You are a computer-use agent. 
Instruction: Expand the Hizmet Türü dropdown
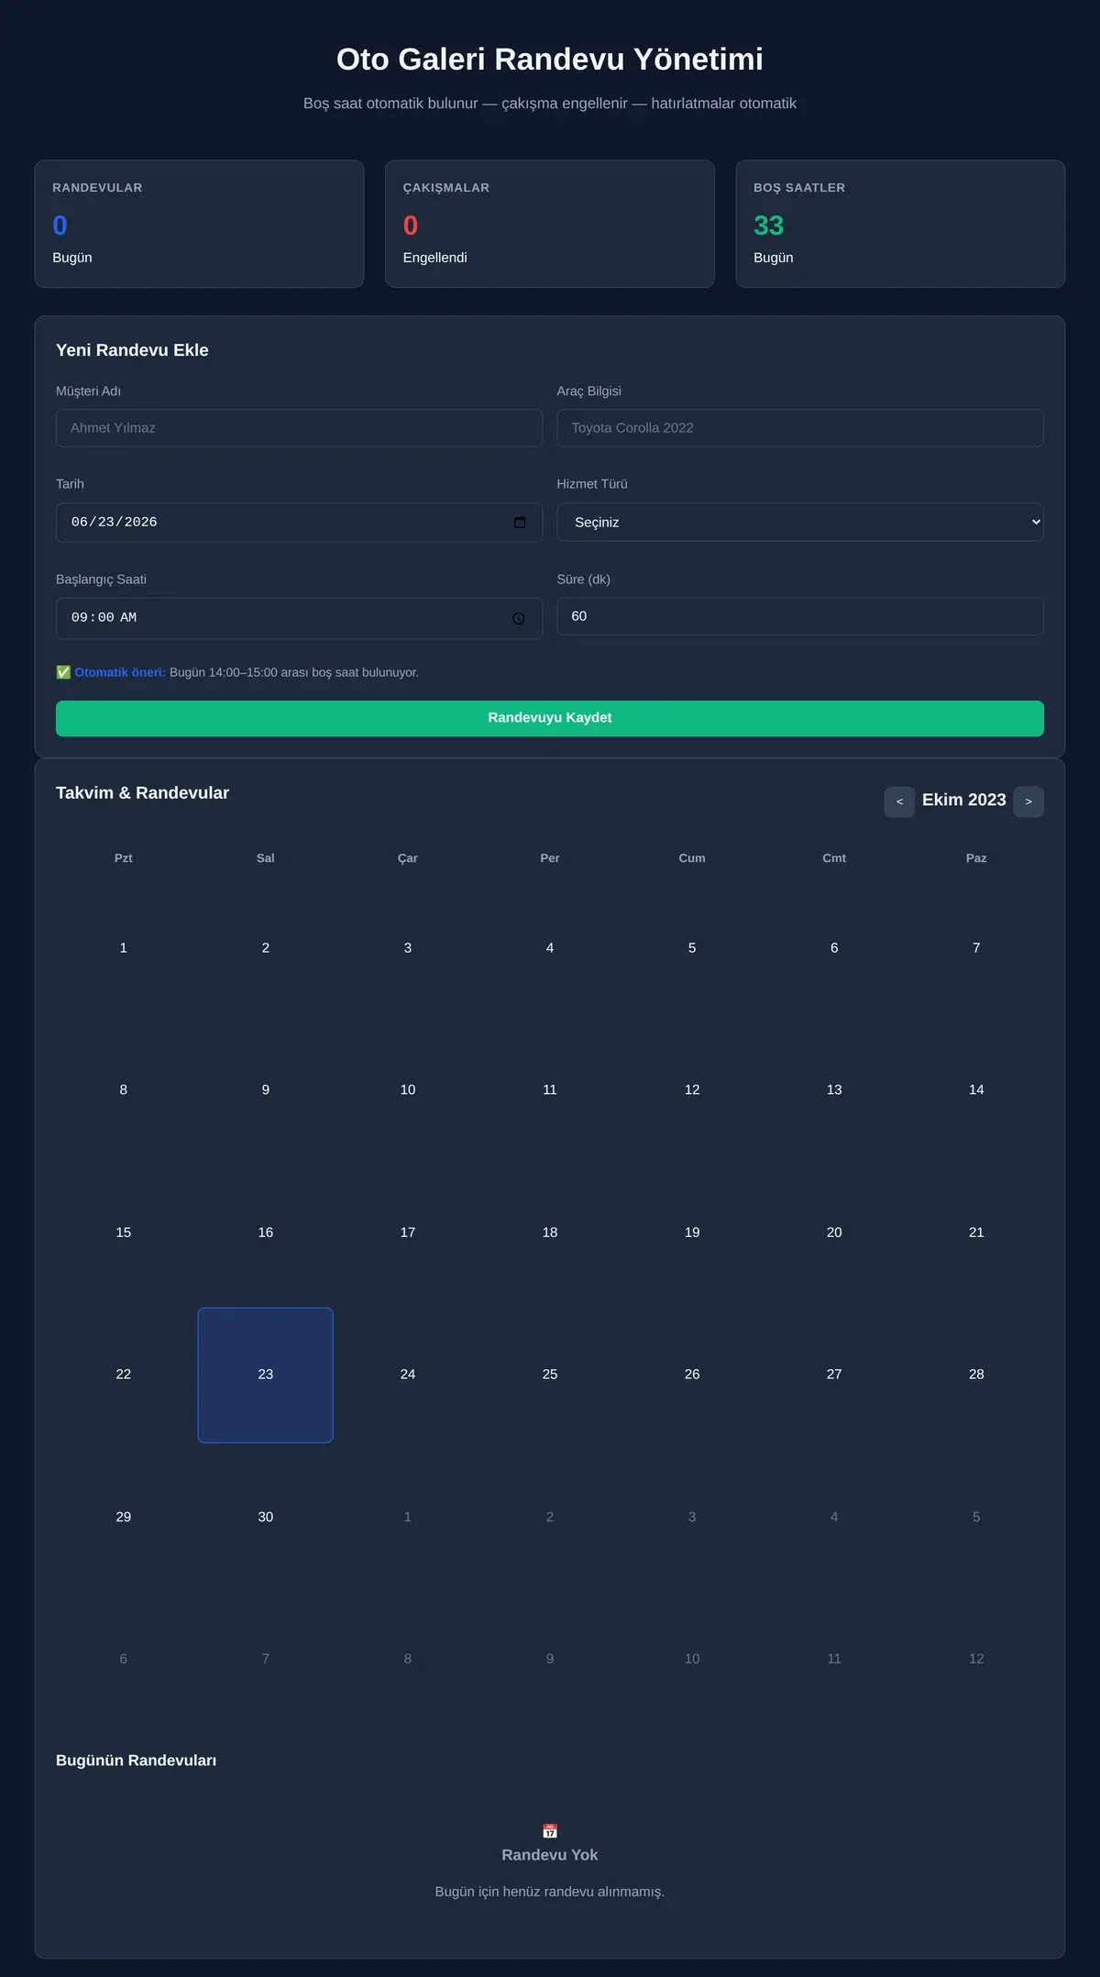pyautogui.click(x=800, y=522)
